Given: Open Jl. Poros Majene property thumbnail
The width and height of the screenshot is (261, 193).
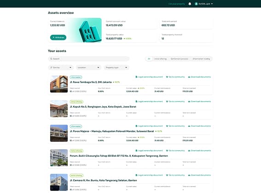Looking at the screenshot, I should (x=59, y=133).
